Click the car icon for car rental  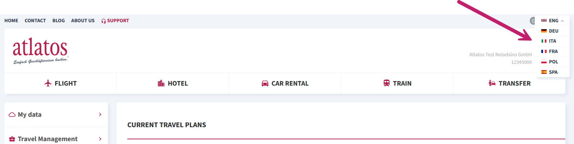pos(265,83)
